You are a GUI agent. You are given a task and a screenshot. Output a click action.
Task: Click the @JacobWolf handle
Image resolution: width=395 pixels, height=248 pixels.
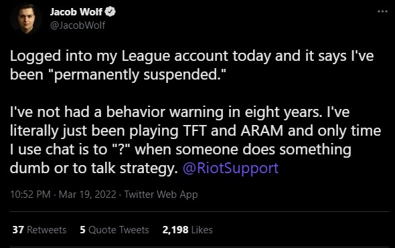pos(78,25)
